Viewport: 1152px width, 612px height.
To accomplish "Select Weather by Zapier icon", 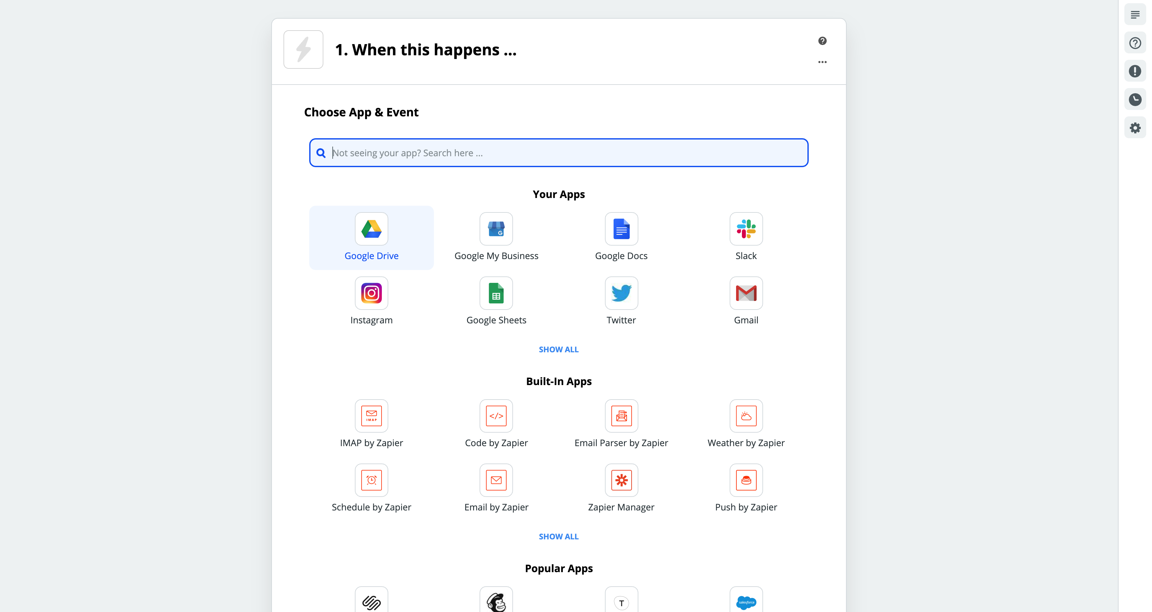I will tap(746, 416).
